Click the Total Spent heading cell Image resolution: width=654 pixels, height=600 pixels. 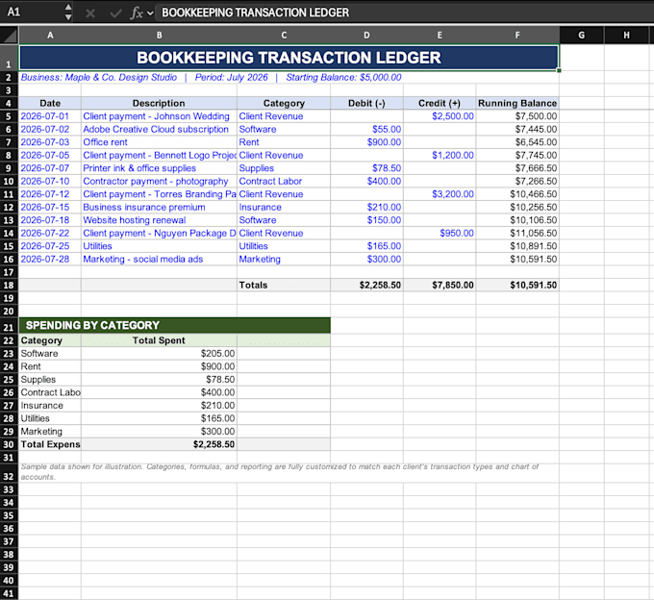click(x=159, y=340)
